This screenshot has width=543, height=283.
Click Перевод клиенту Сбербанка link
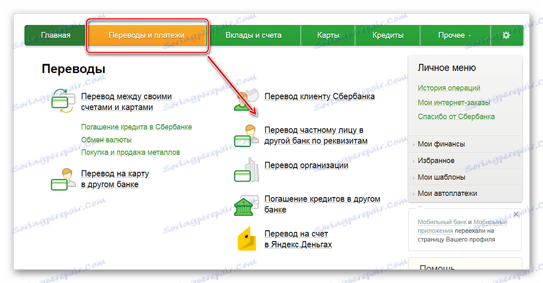(x=320, y=96)
